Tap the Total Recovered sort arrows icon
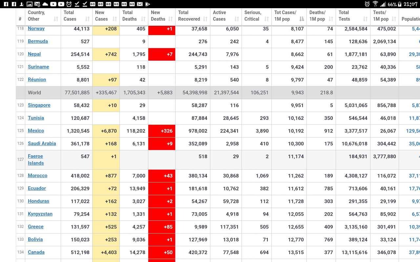This screenshot has width=420, height=262. click(205, 19)
